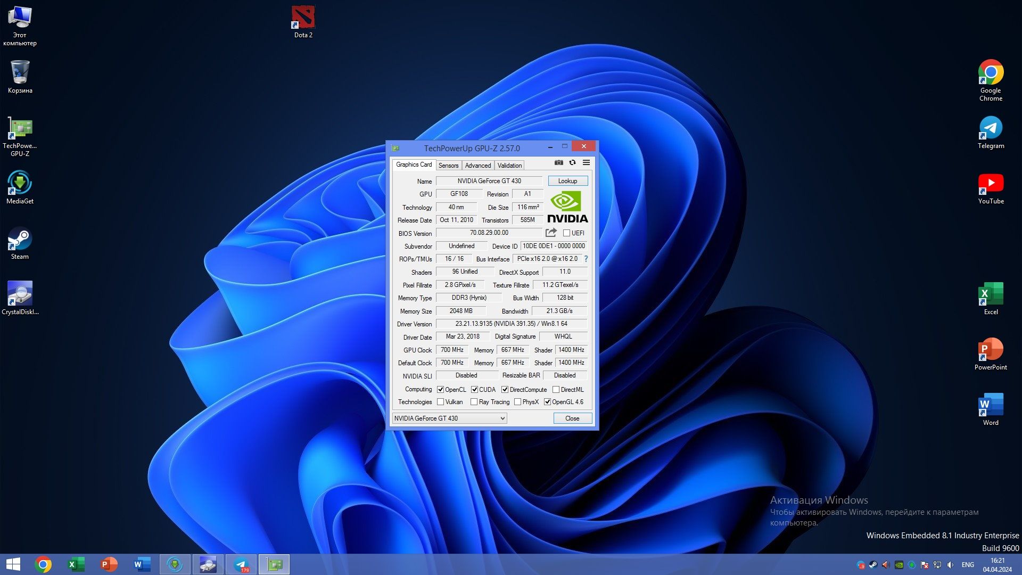The width and height of the screenshot is (1022, 575).
Task: Select Google Chrome desktop icon
Action: coord(991,80)
